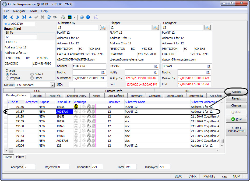Select the Collect charge radio button

[x=32, y=74]
